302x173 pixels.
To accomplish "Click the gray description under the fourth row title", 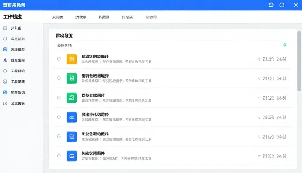I will [x=117, y=120].
